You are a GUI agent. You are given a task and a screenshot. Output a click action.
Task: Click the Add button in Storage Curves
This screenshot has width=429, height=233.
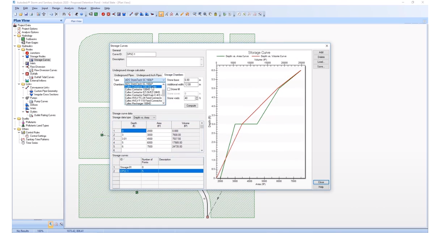(x=321, y=53)
